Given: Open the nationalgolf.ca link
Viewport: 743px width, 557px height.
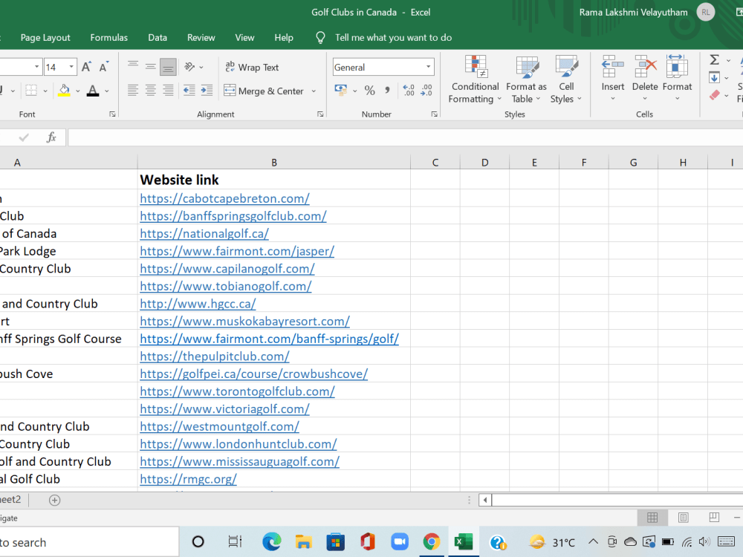Looking at the screenshot, I should coord(204,233).
